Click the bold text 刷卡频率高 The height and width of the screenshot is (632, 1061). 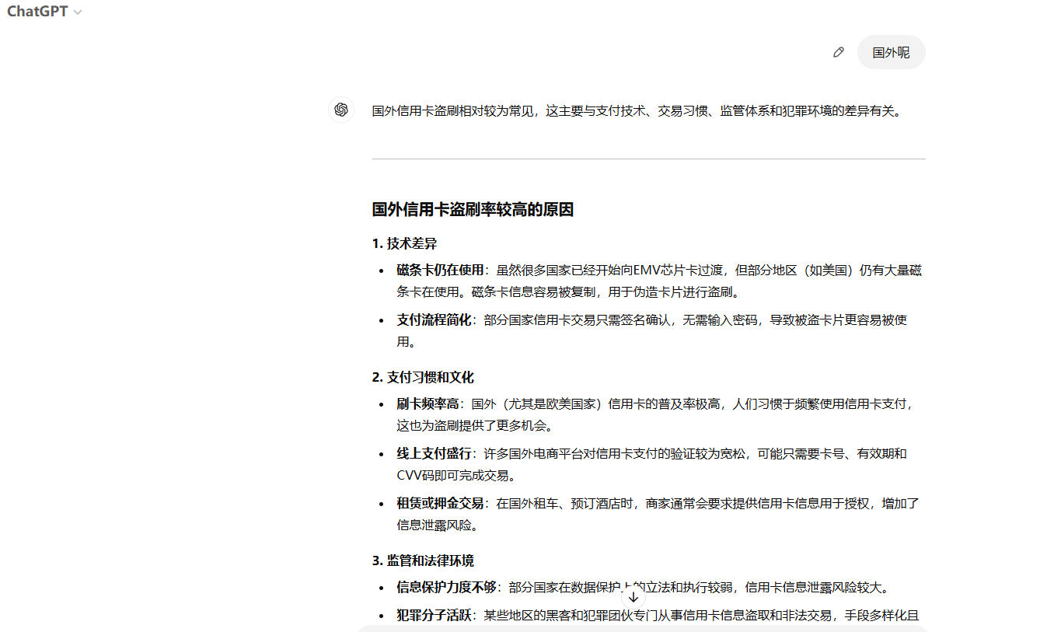point(428,404)
